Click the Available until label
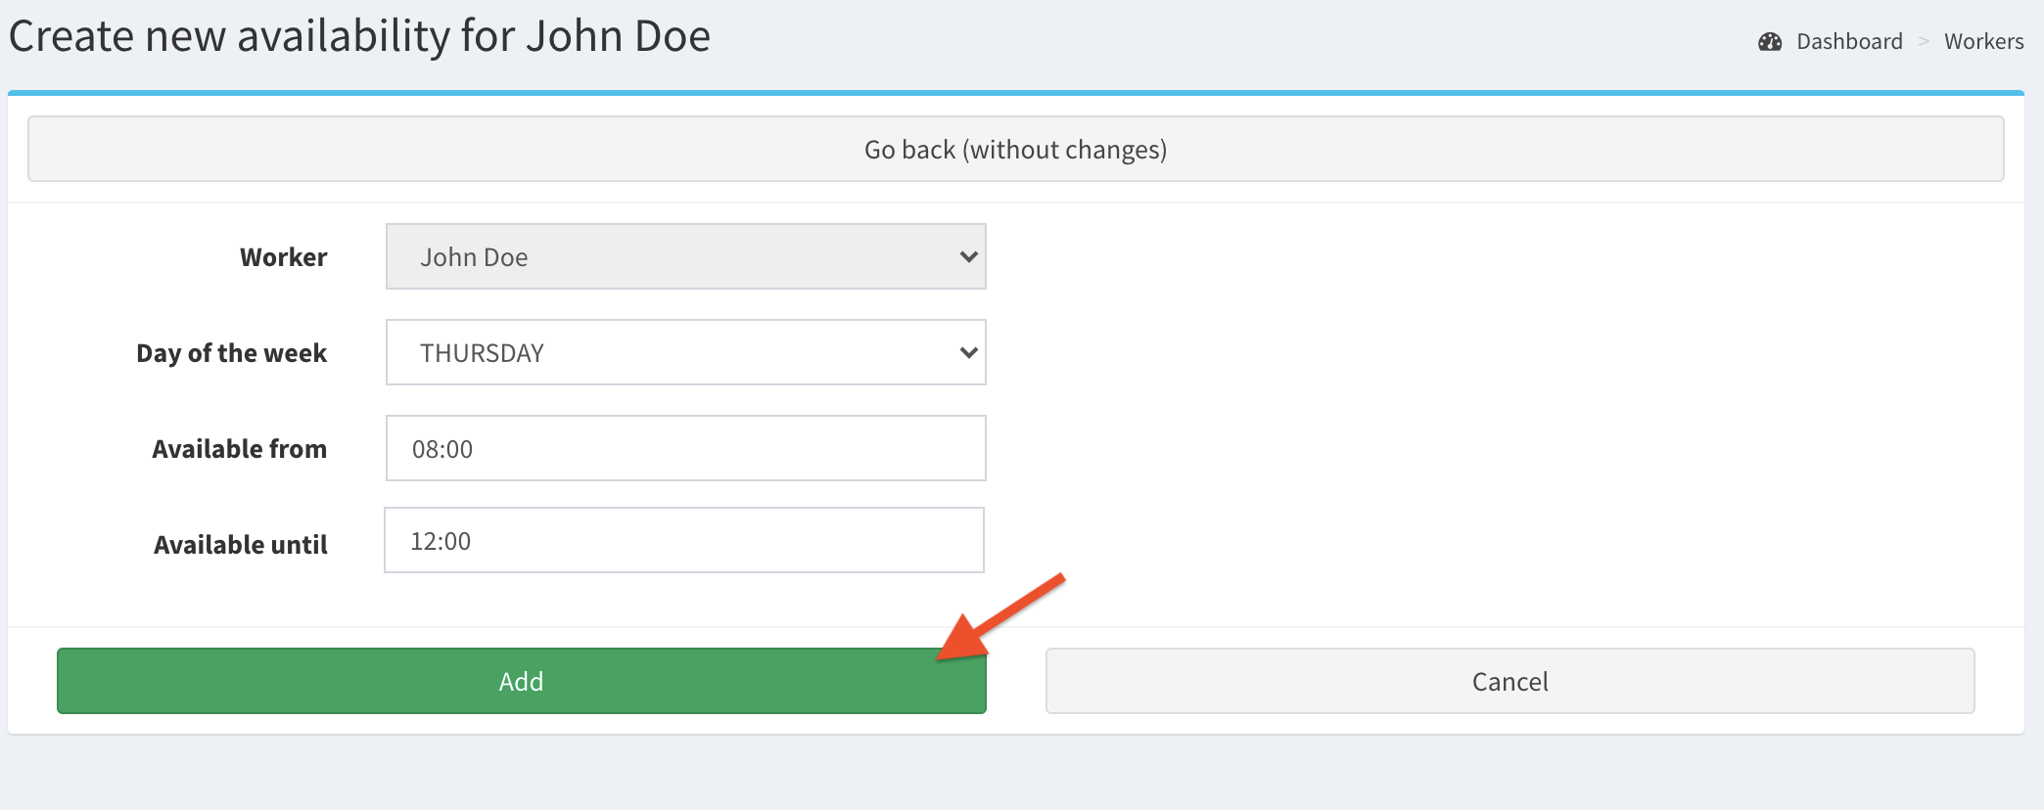 pyautogui.click(x=240, y=545)
